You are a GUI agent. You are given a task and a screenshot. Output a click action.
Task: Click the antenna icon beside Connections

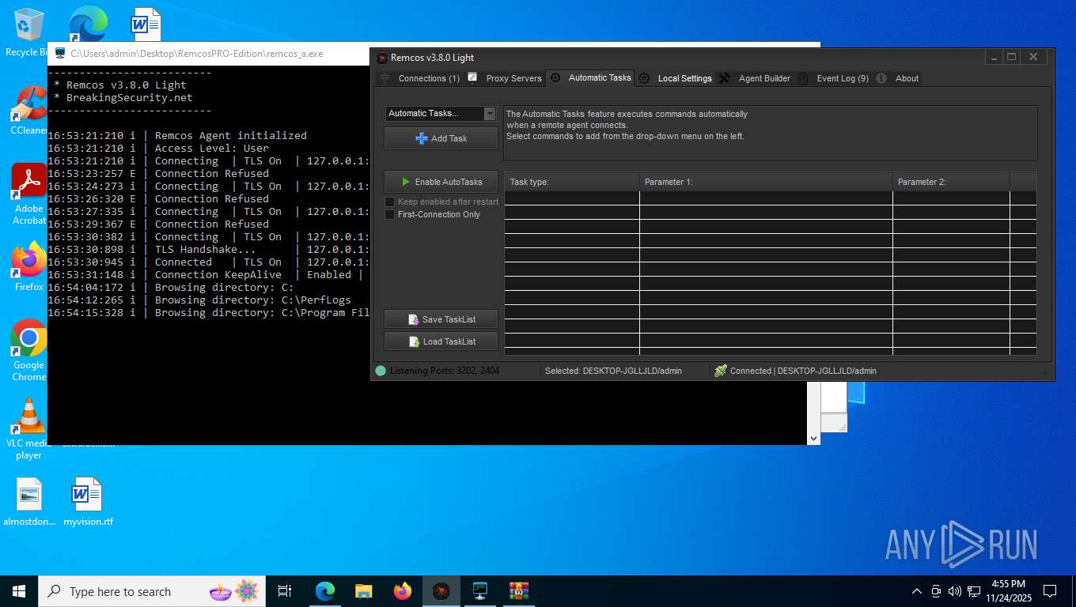coord(385,78)
